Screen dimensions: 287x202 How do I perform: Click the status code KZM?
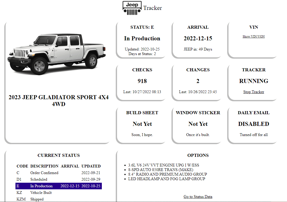[21, 199]
